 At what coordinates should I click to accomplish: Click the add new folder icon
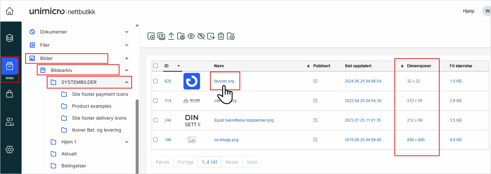(x=231, y=36)
